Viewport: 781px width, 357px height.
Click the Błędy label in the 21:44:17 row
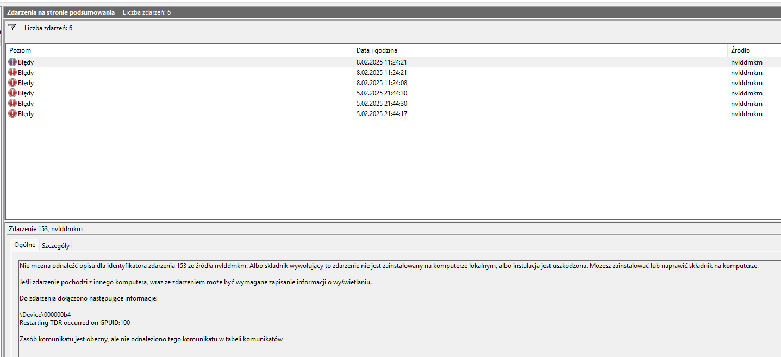pos(26,114)
